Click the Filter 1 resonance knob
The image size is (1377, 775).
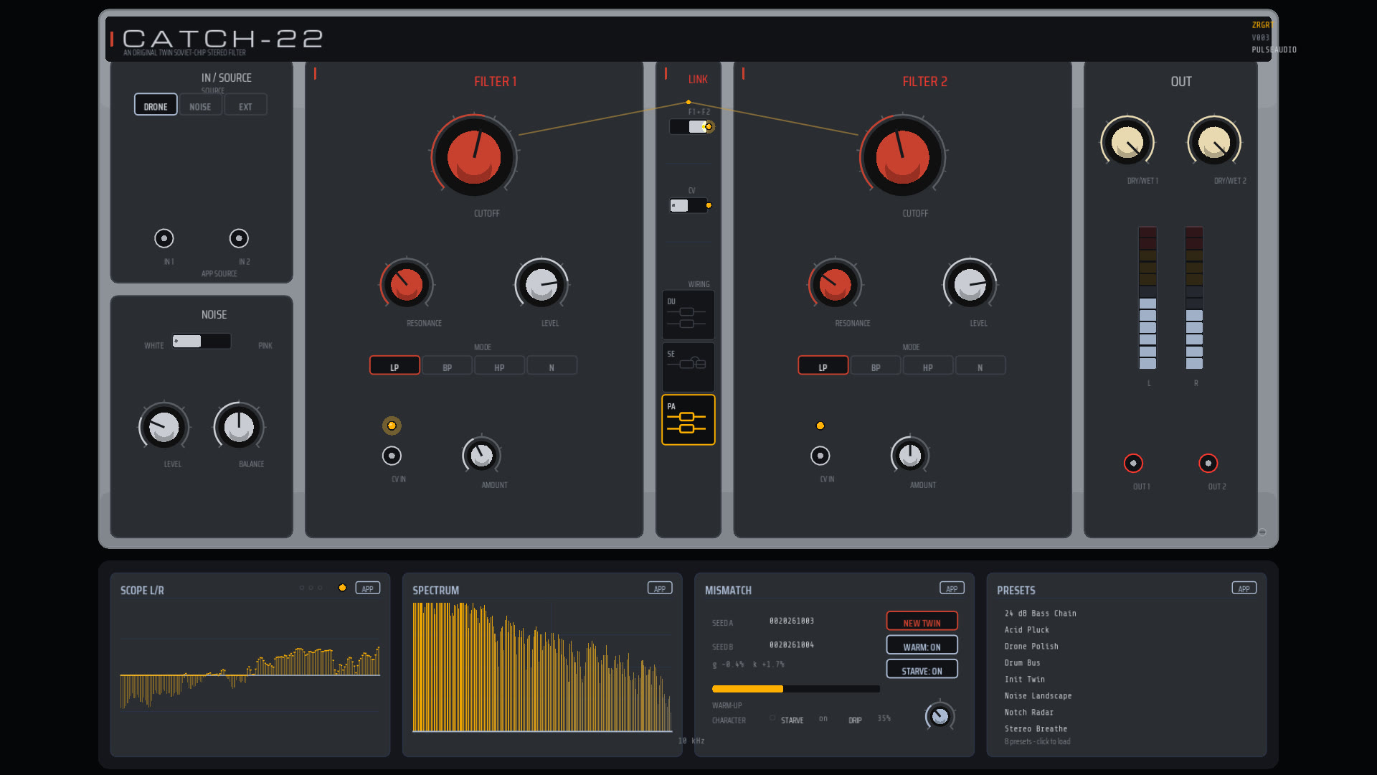[x=407, y=284]
